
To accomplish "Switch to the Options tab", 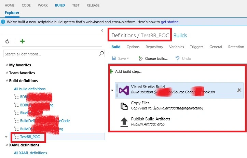I will pos(133,47).
